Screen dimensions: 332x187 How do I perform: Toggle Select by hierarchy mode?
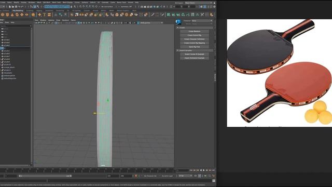pyautogui.click(x=31, y=7)
